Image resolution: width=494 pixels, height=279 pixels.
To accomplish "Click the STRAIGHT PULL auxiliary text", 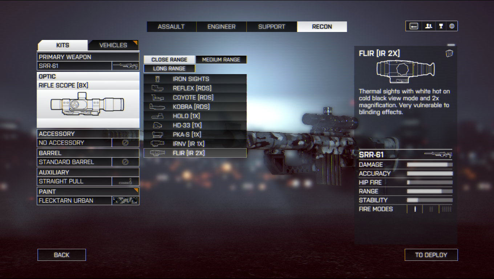I will (61, 181).
